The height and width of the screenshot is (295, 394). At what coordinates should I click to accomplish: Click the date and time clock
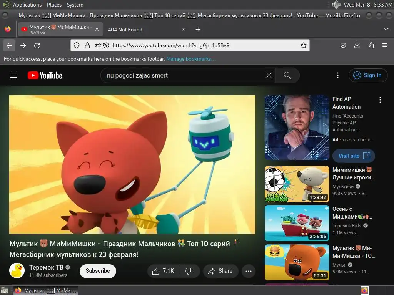click(368, 5)
